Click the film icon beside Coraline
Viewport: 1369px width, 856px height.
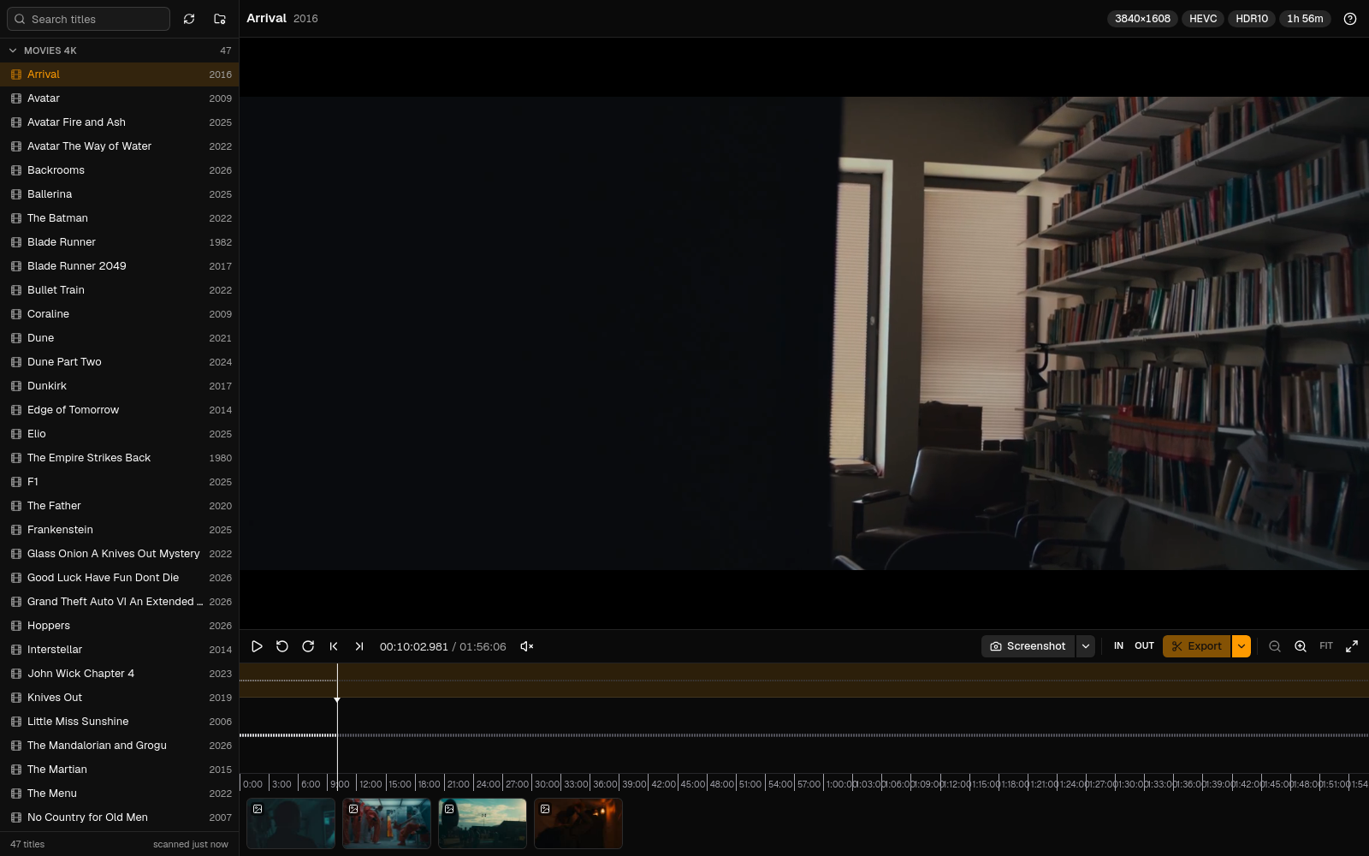(16, 314)
